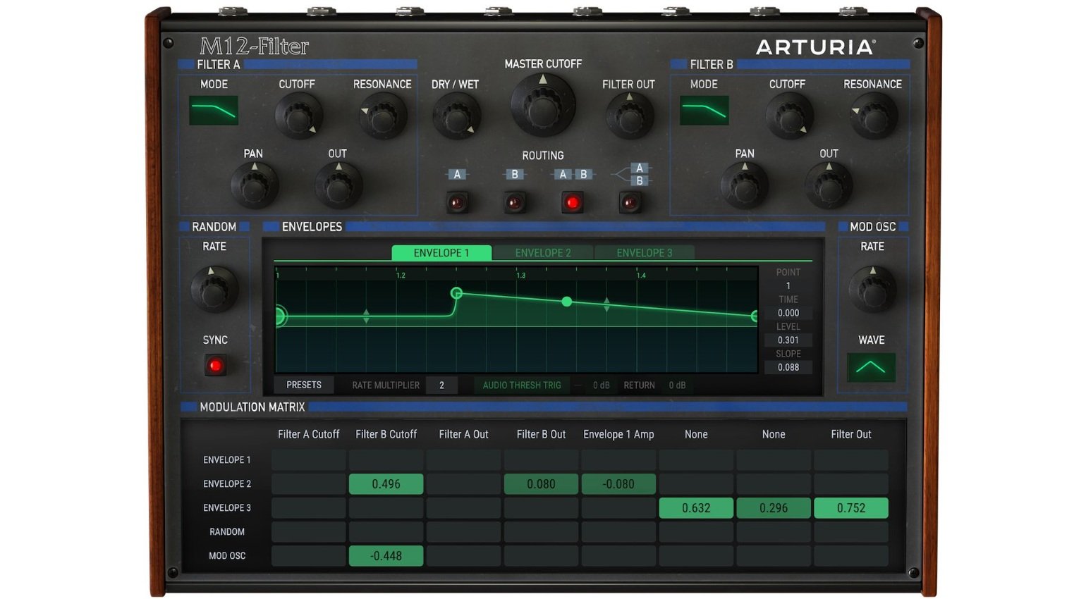
Task: Click the envelope point Level value field
Action: point(788,340)
